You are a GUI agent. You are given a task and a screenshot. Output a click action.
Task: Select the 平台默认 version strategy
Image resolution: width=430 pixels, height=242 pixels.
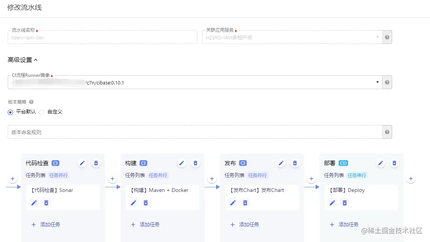tap(10, 112)
